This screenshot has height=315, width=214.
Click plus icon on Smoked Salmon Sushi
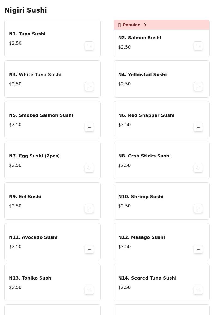89,127
